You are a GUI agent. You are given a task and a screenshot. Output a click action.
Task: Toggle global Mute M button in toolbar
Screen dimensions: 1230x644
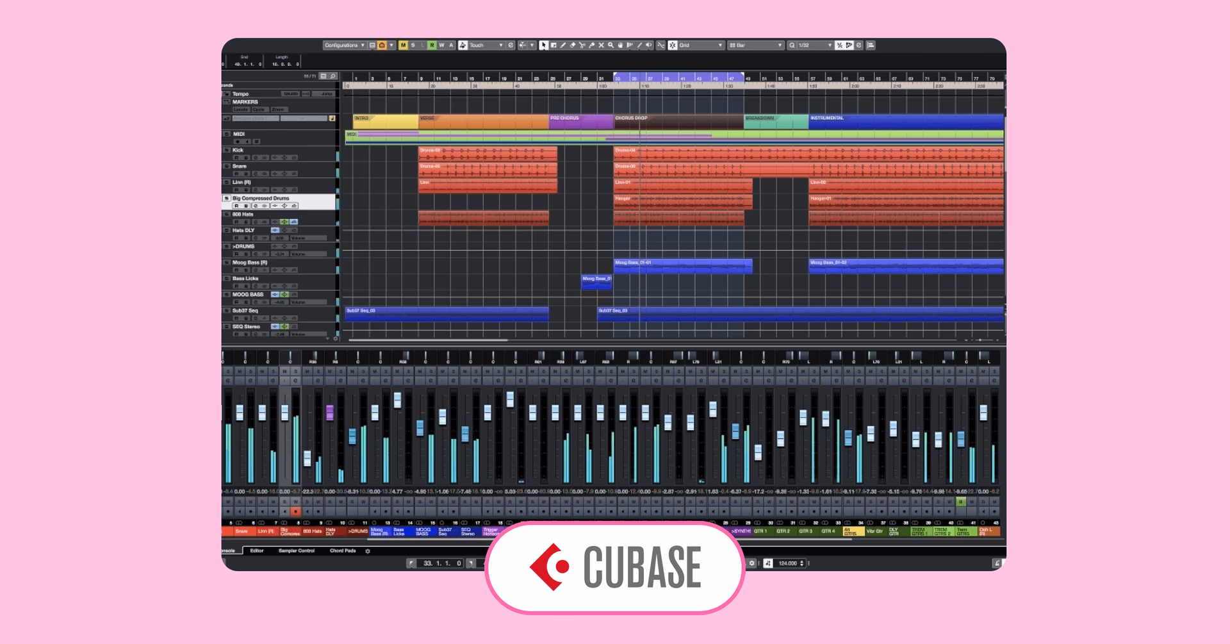pyautogui.click(x=403, y=45)
